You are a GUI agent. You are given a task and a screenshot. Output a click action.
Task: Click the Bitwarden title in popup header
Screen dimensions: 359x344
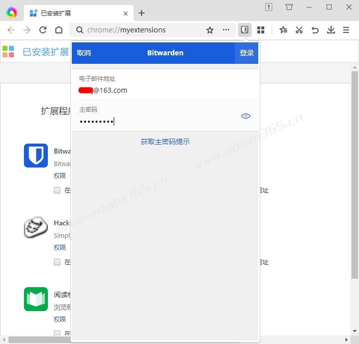(165, 53)
